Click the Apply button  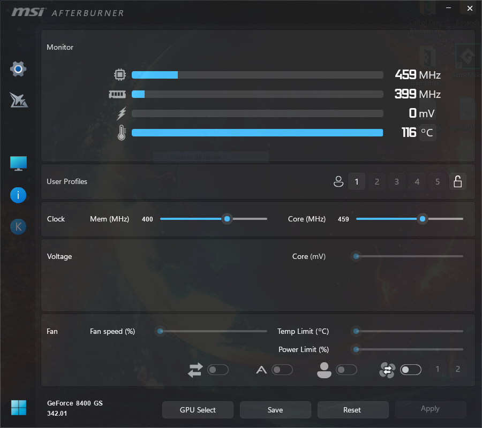coord(431,409)
